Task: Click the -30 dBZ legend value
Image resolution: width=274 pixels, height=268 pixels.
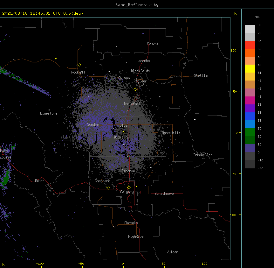Action: tap(260, 168)
